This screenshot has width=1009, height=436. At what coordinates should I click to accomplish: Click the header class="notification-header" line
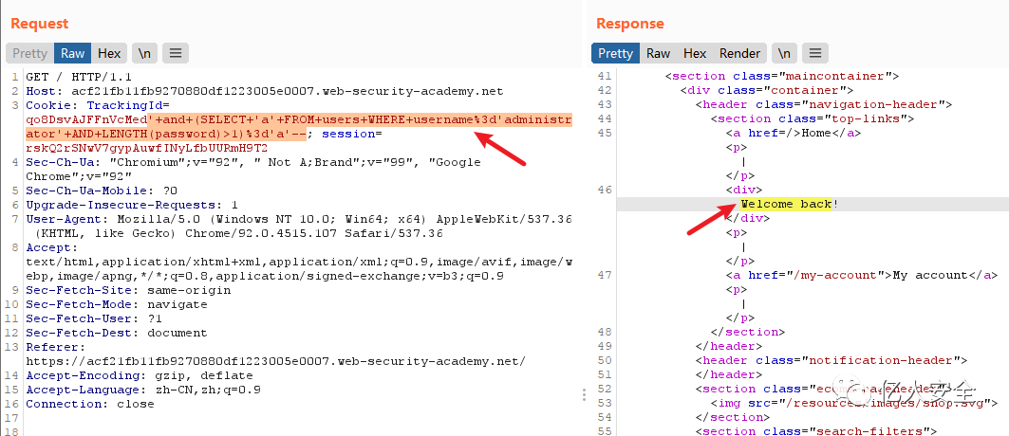point(831,360)
